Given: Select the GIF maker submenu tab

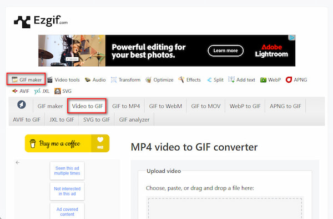Looking at the screenshot, I should point(50,106).
